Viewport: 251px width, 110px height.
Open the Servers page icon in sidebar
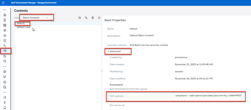click(x=5, y=20)
